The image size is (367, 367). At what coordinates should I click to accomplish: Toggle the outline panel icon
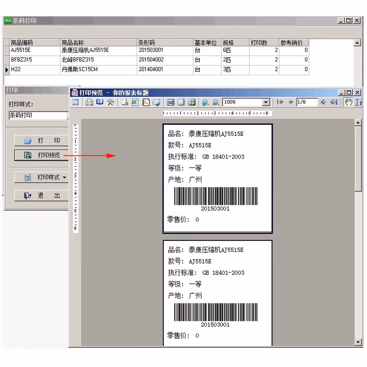(75, 102)
